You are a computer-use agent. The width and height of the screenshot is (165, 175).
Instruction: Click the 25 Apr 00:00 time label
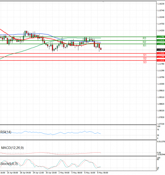pyautogui.click(x=12, y=173)
